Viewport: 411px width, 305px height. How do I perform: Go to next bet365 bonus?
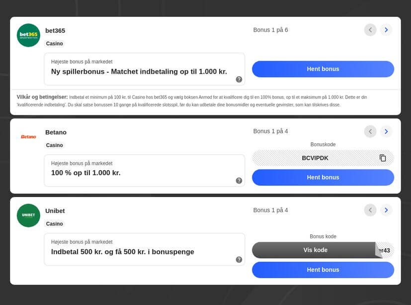click(x=386, y=30)
